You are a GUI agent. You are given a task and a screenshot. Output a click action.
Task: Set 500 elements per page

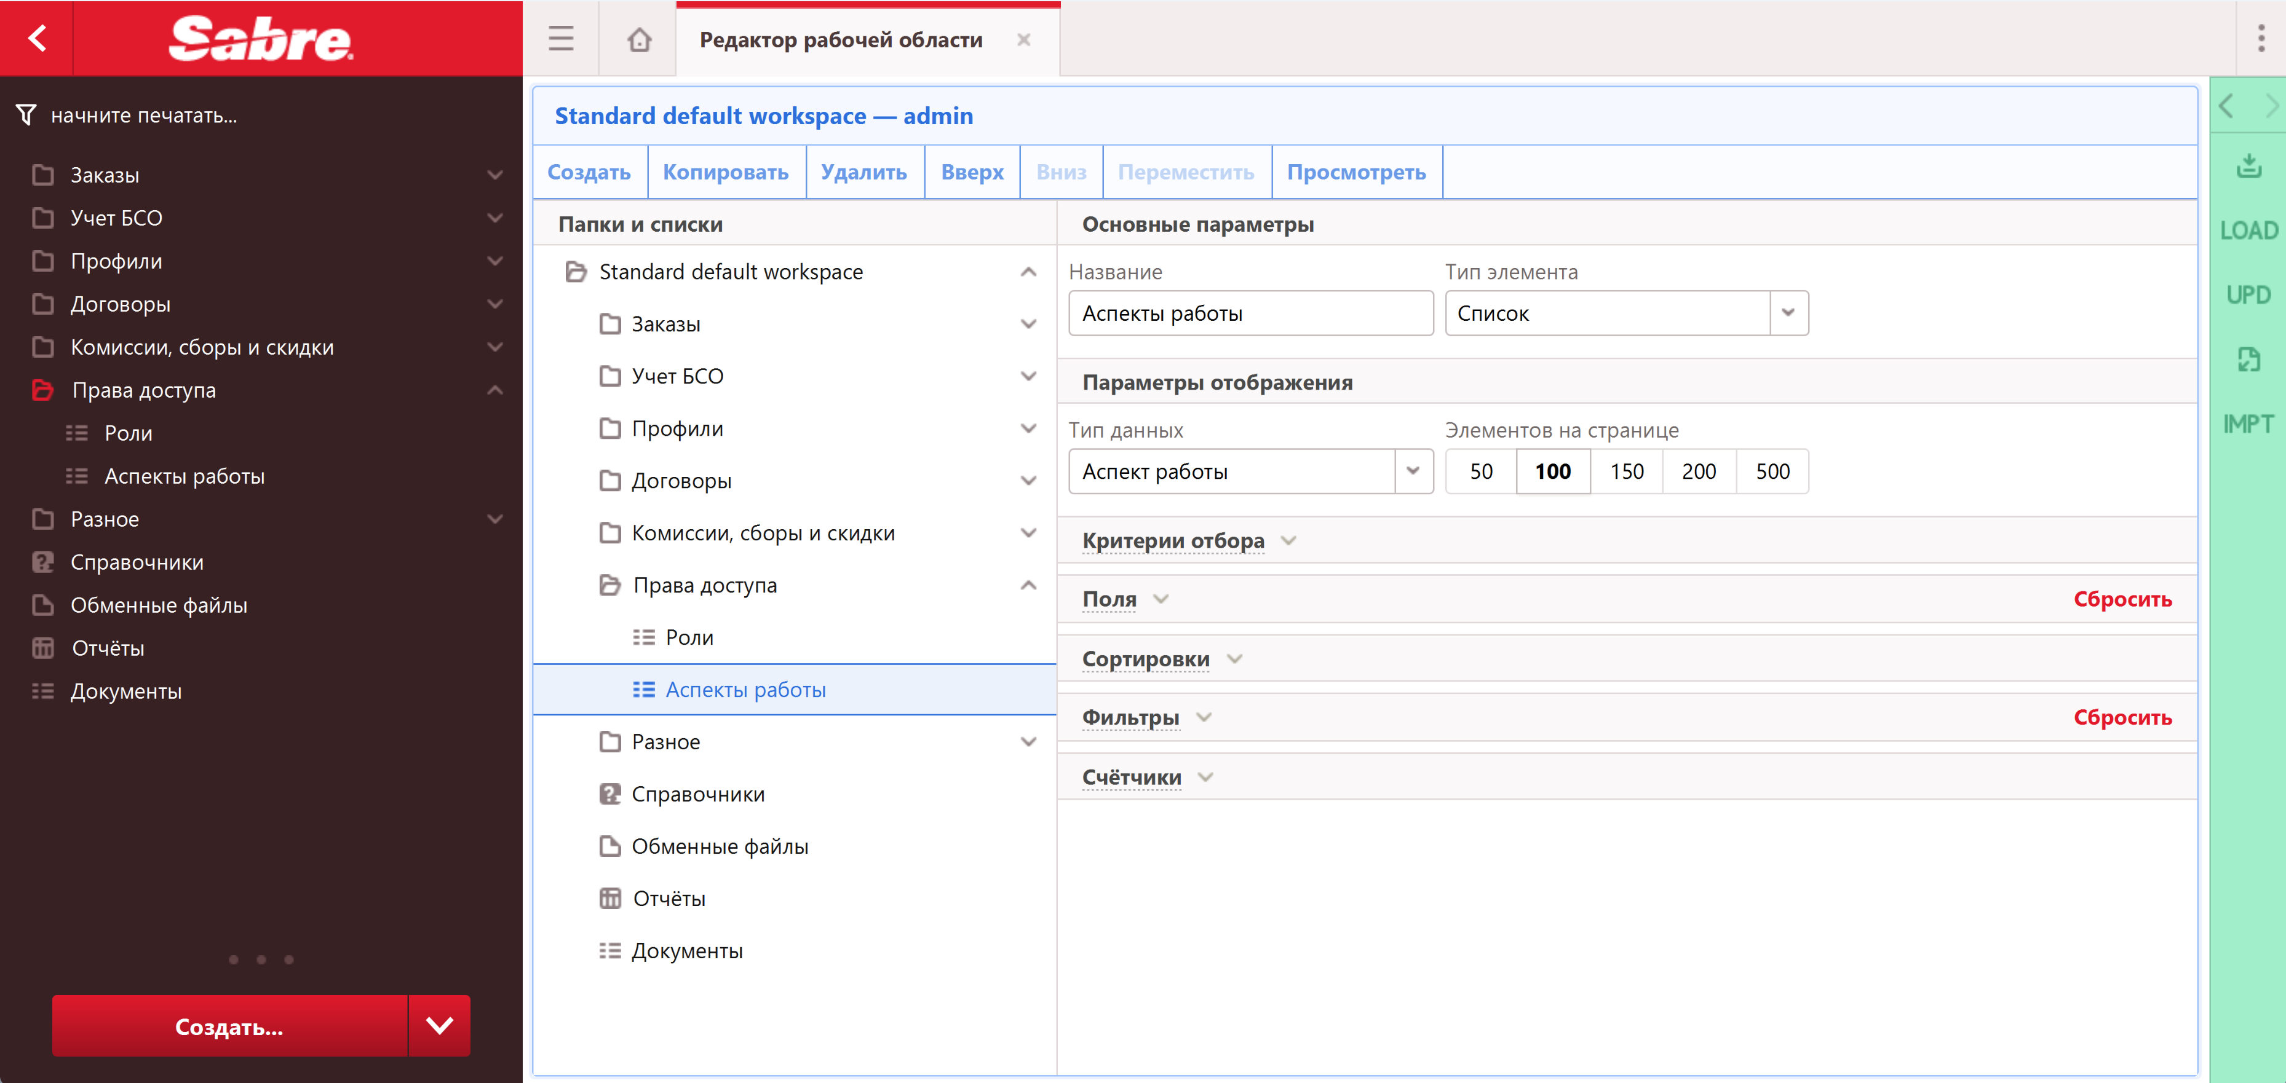point(1772,471)
